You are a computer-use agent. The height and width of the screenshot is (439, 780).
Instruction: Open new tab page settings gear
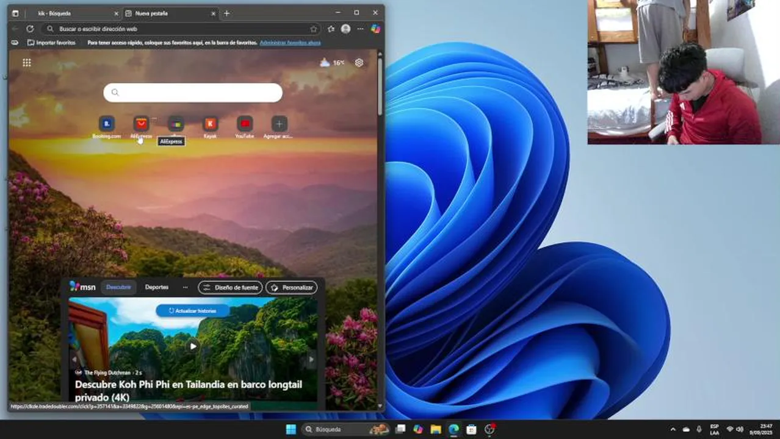[x=359, y=62]
